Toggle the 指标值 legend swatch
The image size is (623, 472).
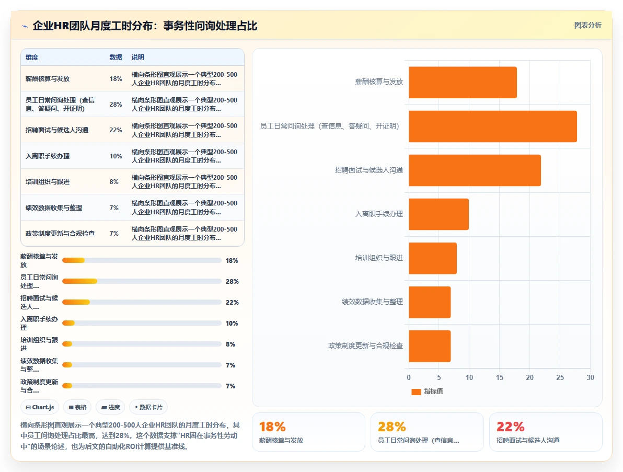click(x=416, y=392)
